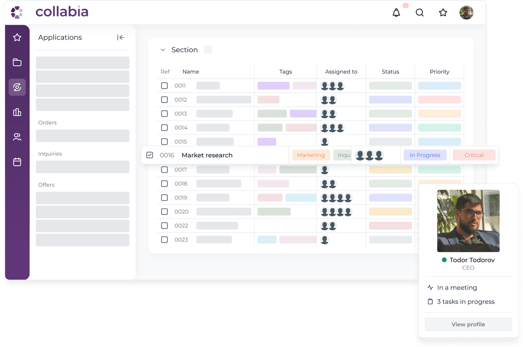523x347 pixels.
Task: Open reports via the bar chart icon
Action: point(17,112)
